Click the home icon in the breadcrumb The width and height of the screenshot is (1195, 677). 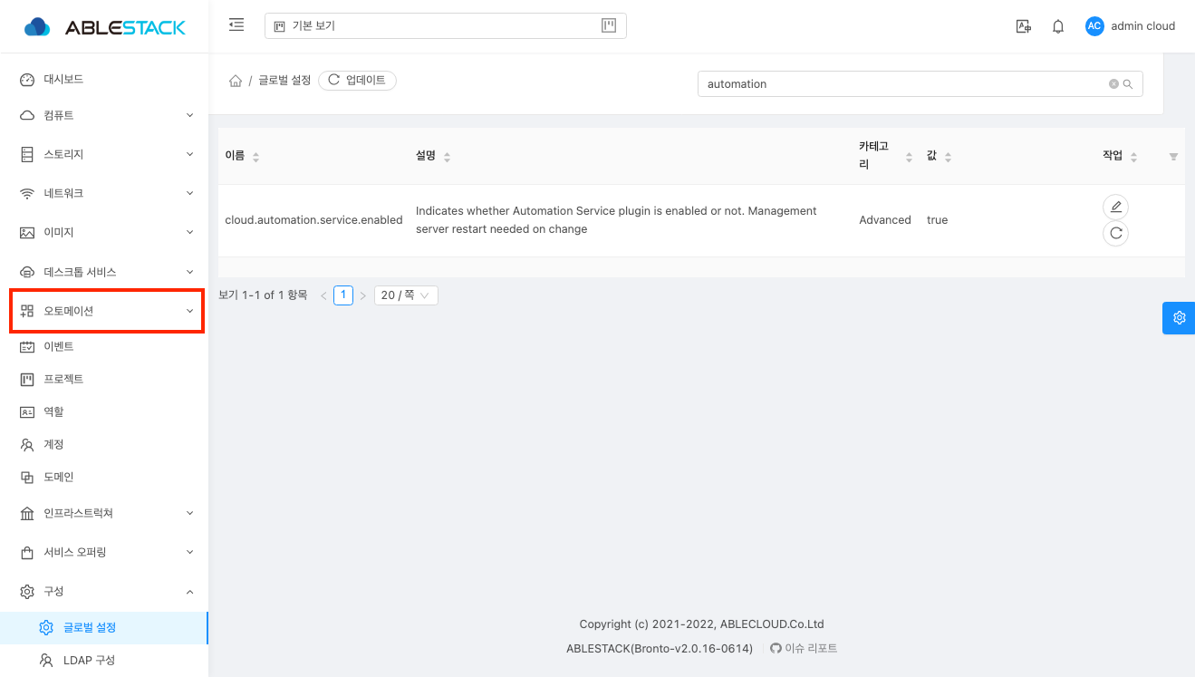pyautogui.click(x=236, y=81)
